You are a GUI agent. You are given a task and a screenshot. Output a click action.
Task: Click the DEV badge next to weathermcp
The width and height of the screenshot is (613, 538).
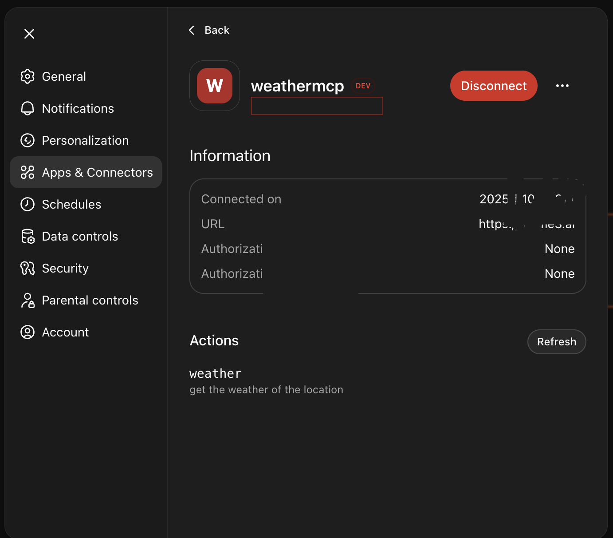click(x=363, y=86)
